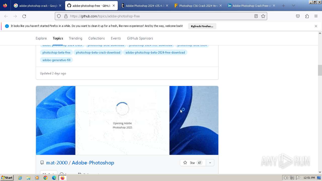The height and width of the screenshot is (181, 322).
Task: Go back to previous page
Action: (x=6, y=16)
